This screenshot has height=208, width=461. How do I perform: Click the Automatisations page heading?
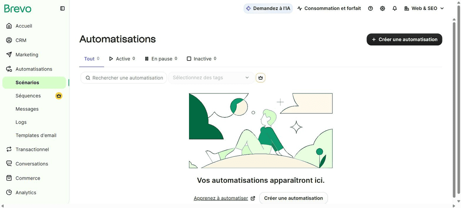pos(118,39)
